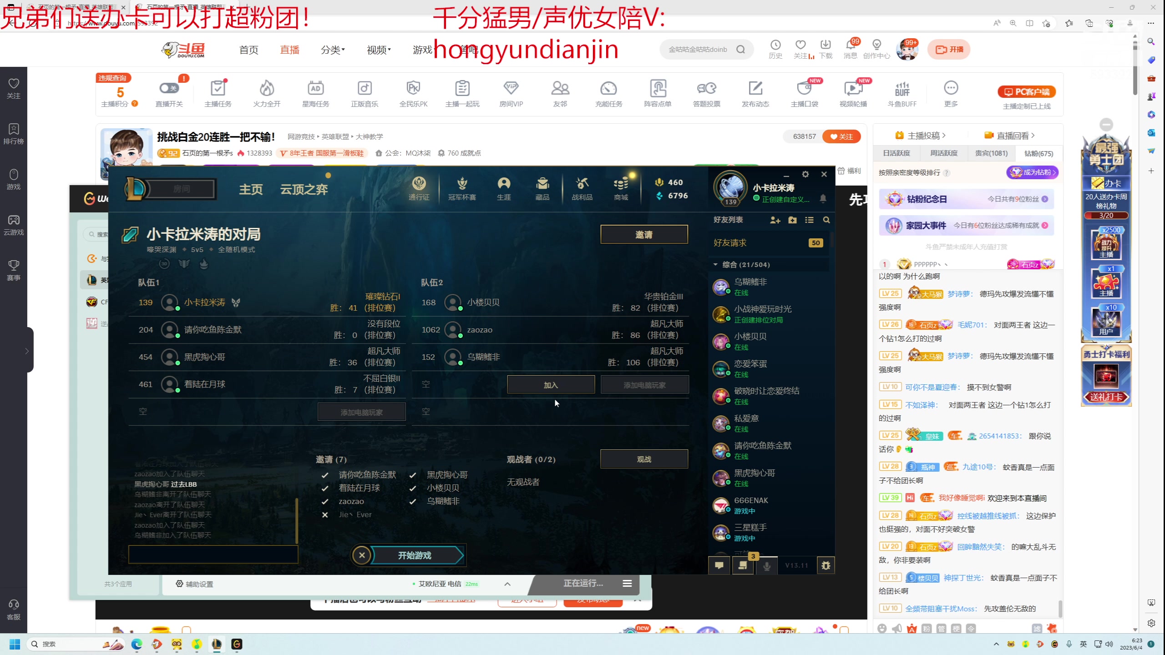Image resolution: width=1165 pixels, height=655 pixels.
Task: Select the 贵宾(1081) tab
Action: pos(991,153)
